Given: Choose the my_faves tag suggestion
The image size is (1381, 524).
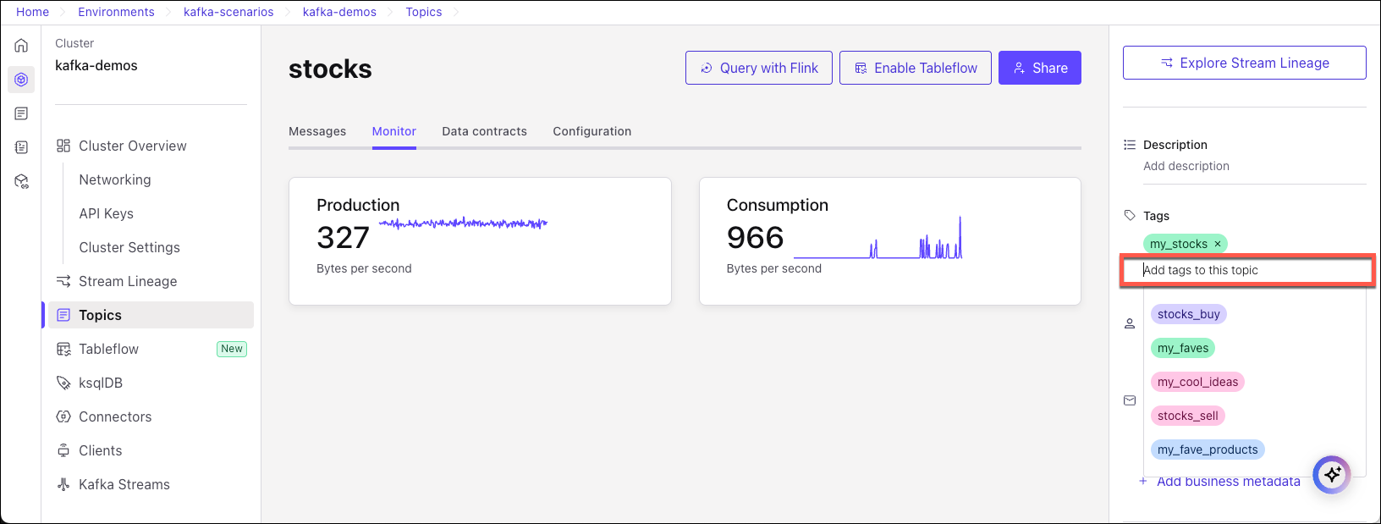Looking at the screenshot, I should 1183,348.
